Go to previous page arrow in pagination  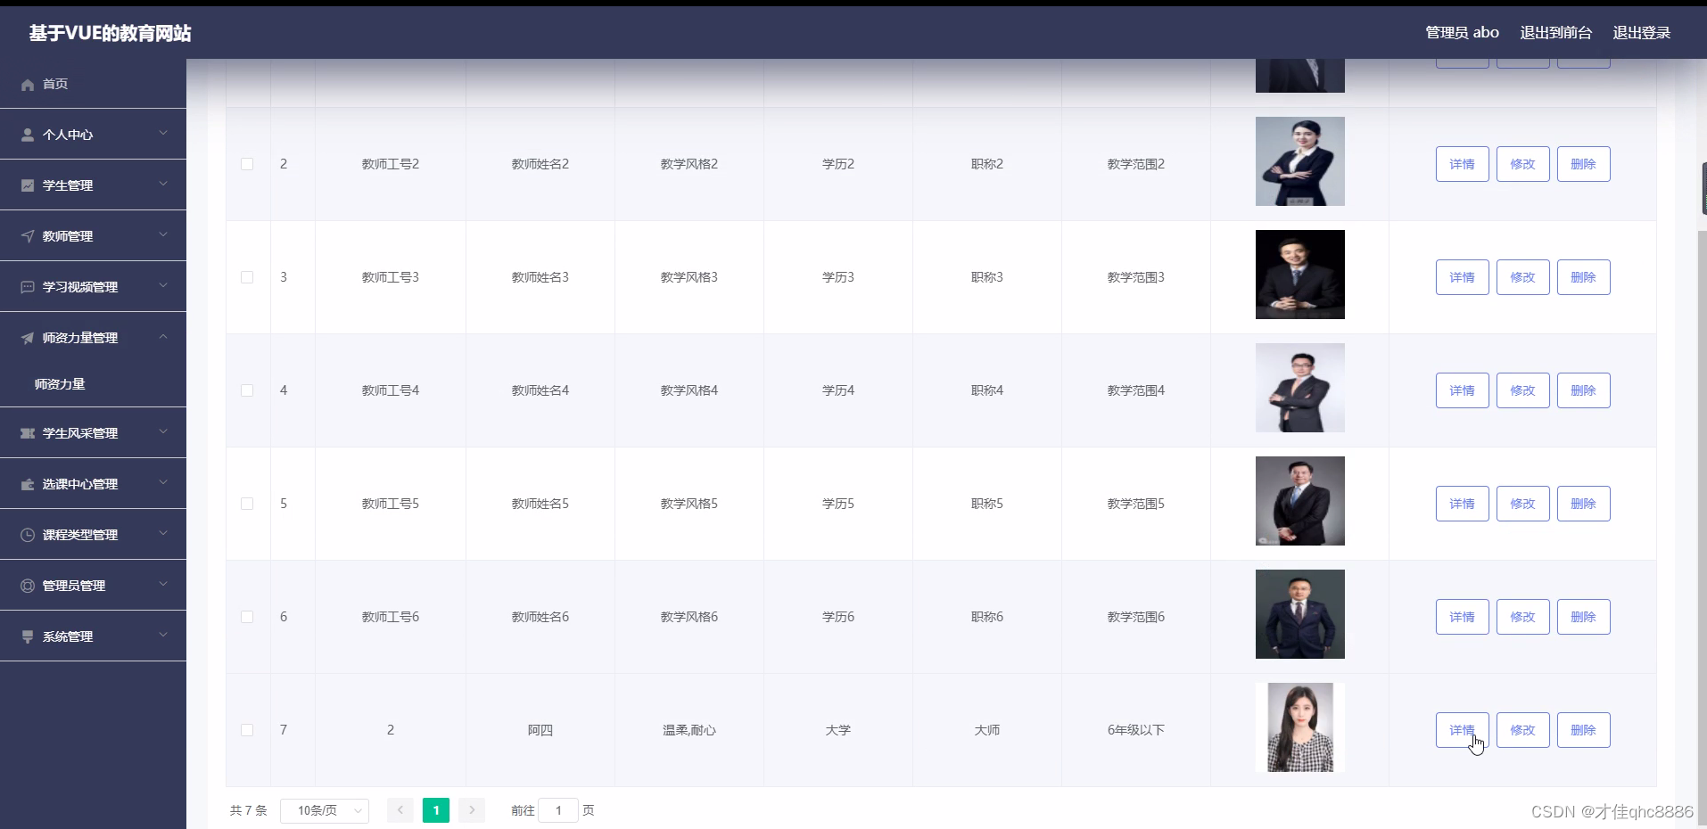[400, 810]
